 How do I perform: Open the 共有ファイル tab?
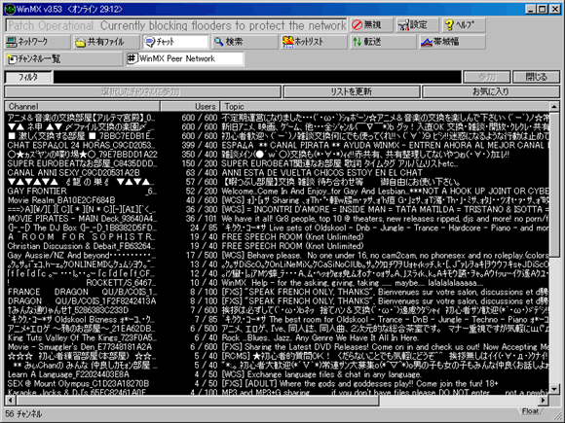click(x=106, y=42)
